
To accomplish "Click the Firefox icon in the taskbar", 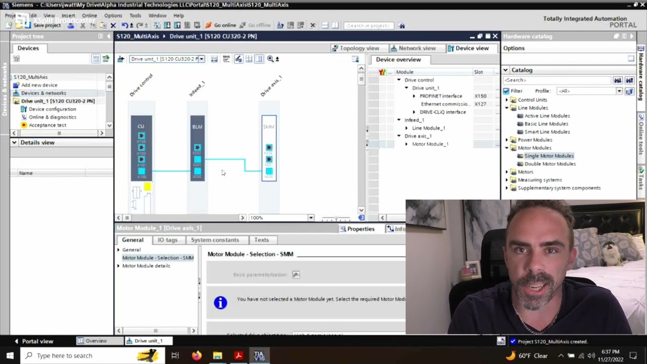I will [x=197, y=355].
